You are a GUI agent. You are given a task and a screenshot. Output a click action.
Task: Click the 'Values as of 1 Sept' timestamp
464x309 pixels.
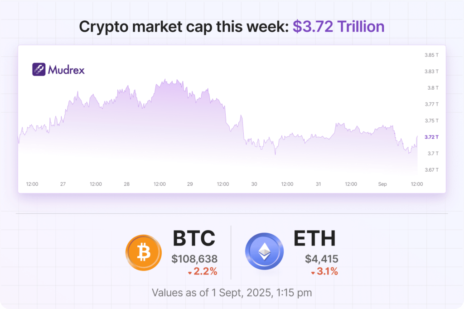point(232,292)
